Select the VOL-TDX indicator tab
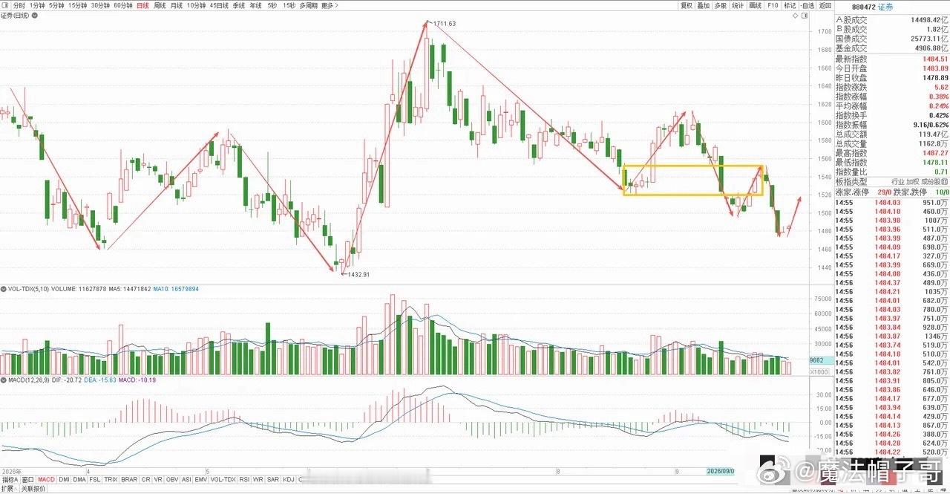950x494 pixels. click(223, 479)
